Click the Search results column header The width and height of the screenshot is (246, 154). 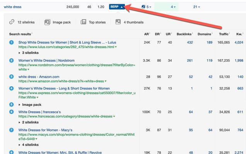[x=20, y=34]
